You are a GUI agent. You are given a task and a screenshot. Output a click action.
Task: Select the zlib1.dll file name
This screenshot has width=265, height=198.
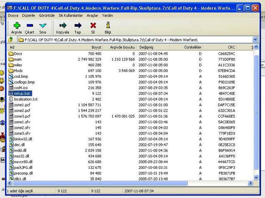tap(20, 179)
